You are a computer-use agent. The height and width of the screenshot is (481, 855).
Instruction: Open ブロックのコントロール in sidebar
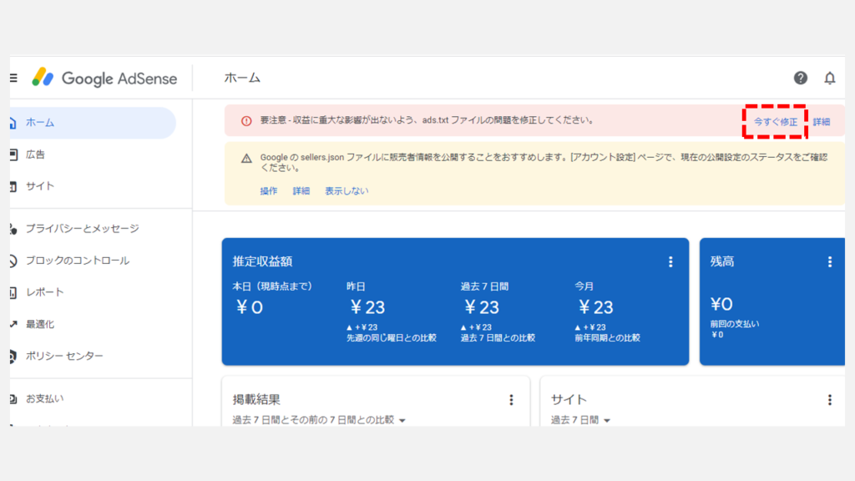77,261
